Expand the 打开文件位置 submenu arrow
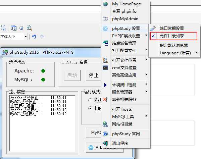This screenshot has width=201, height=159. pos(146,60)
